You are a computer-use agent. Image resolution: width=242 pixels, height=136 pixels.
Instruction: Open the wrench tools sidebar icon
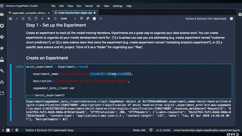coord(2,71)
